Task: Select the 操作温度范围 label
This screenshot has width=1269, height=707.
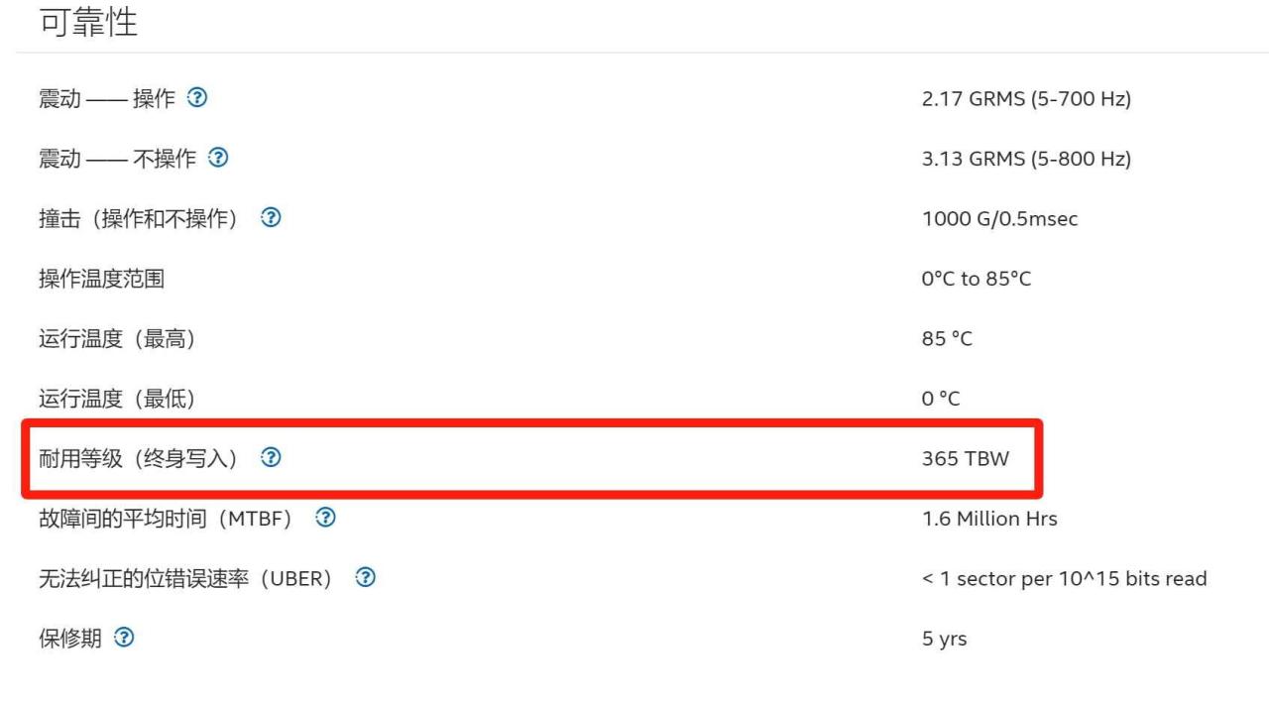Action: pyautogui.click(x=101, y=279)
